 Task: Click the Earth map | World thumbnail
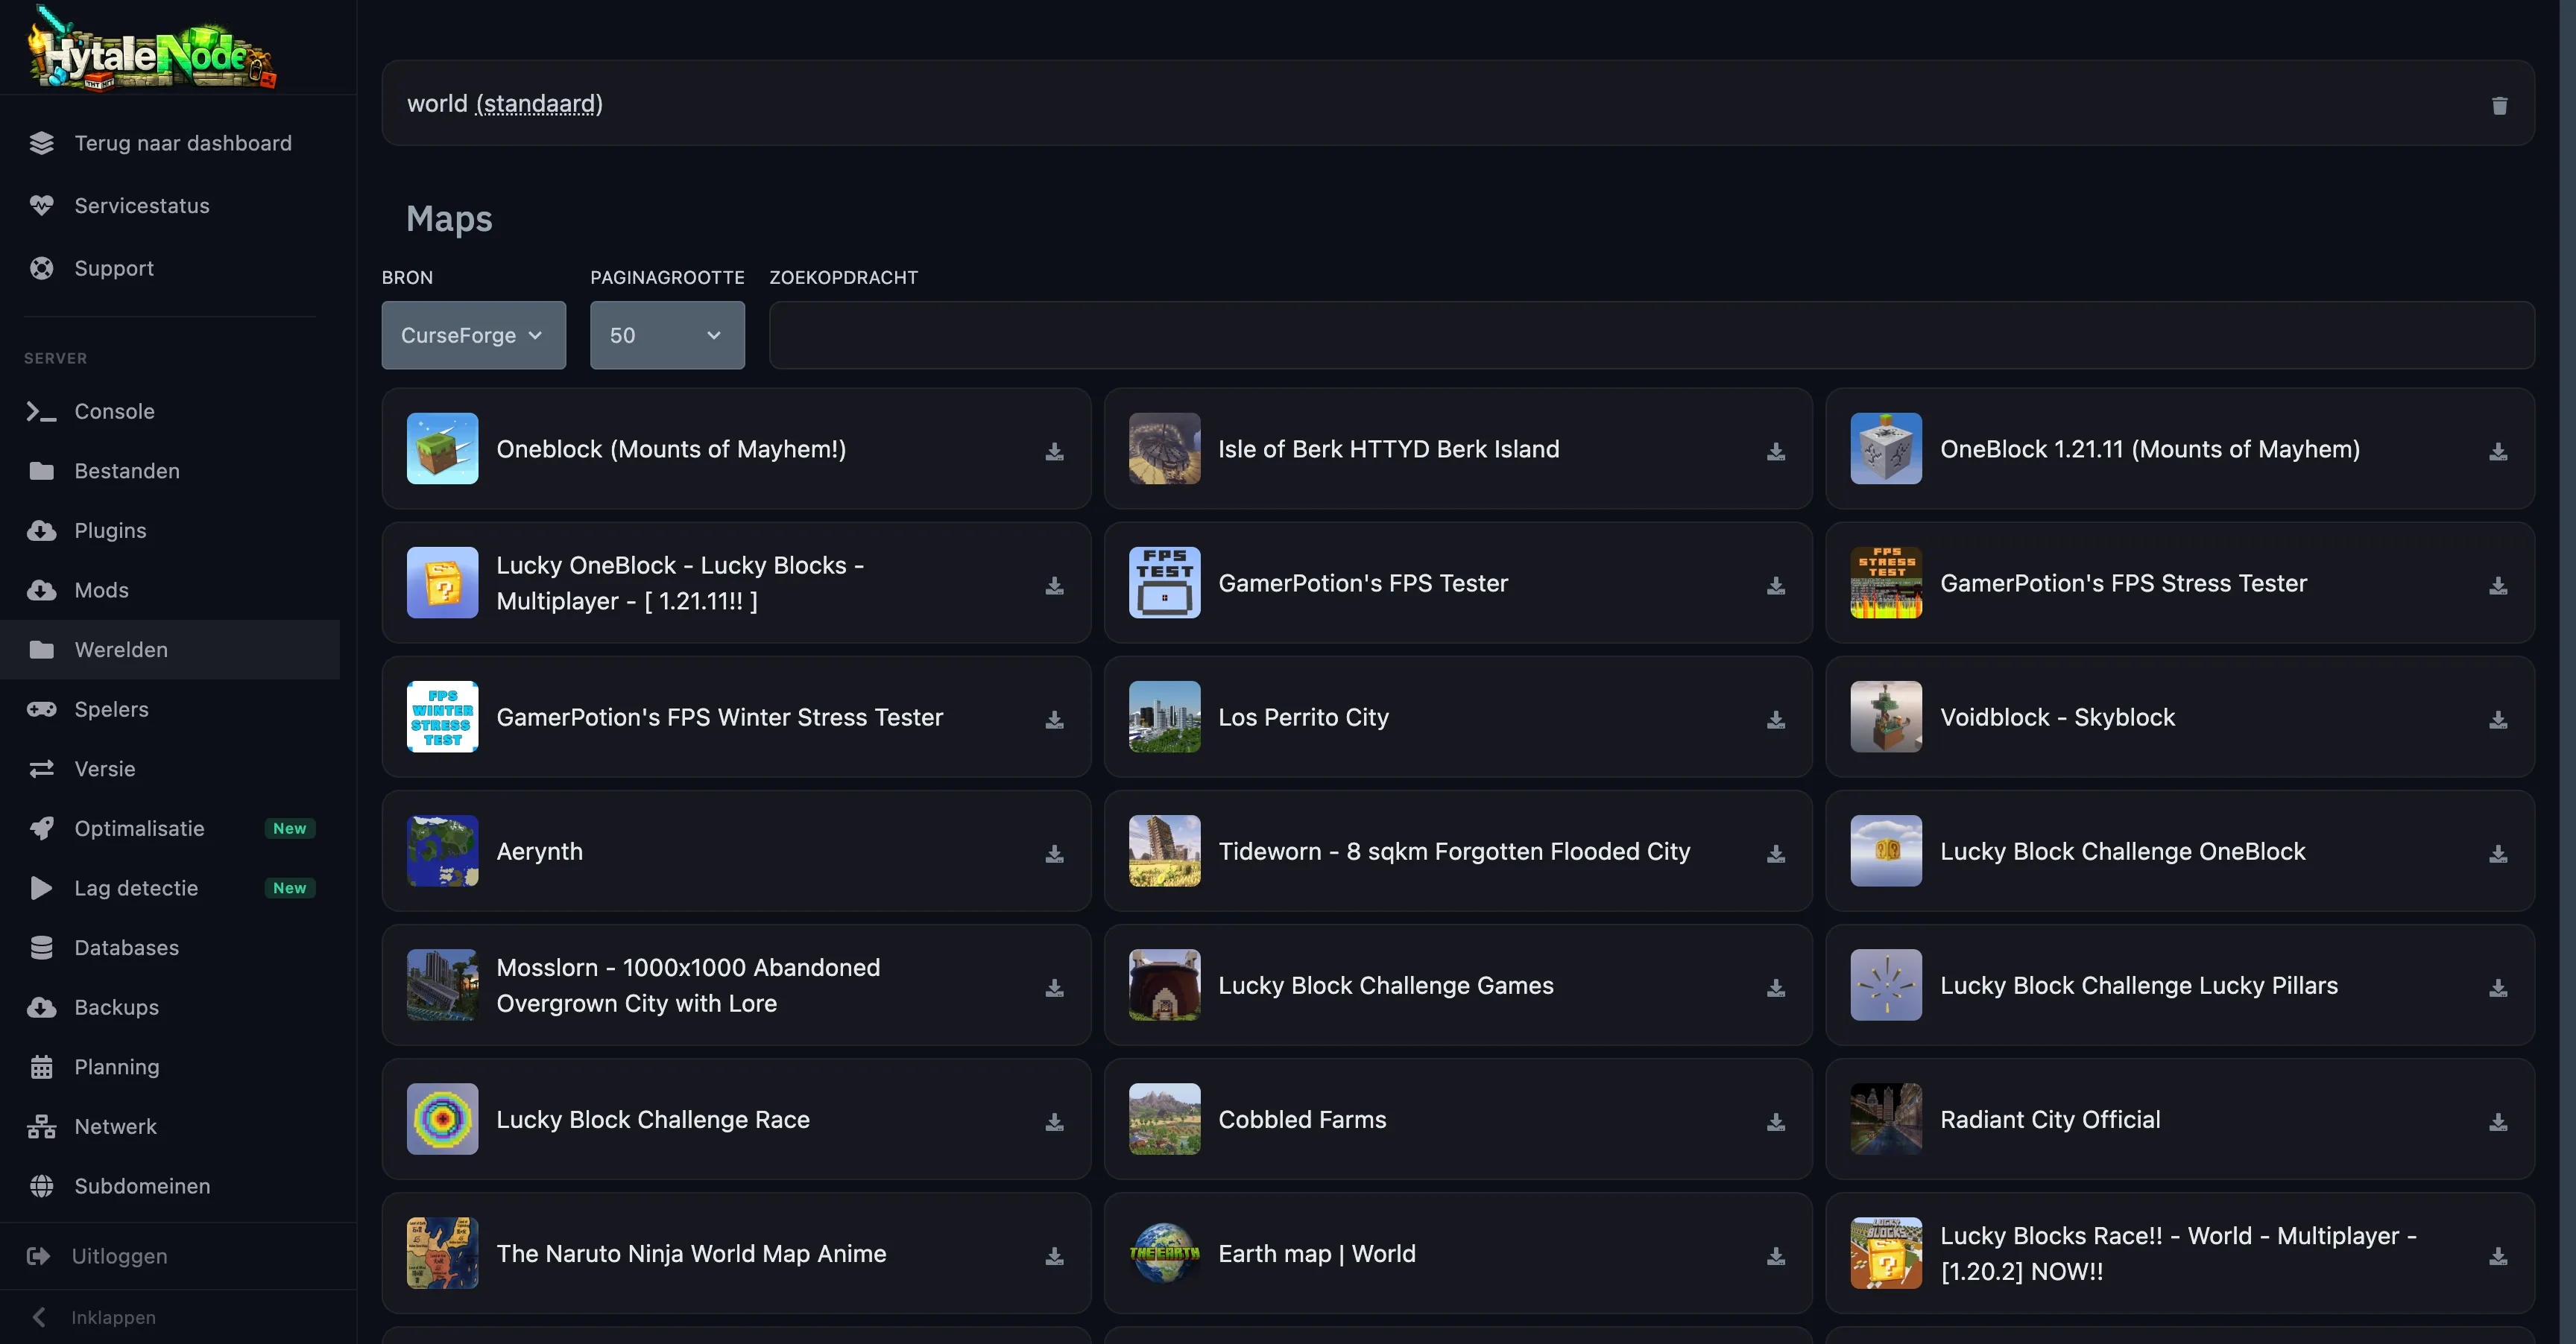coord(1164,1253)
